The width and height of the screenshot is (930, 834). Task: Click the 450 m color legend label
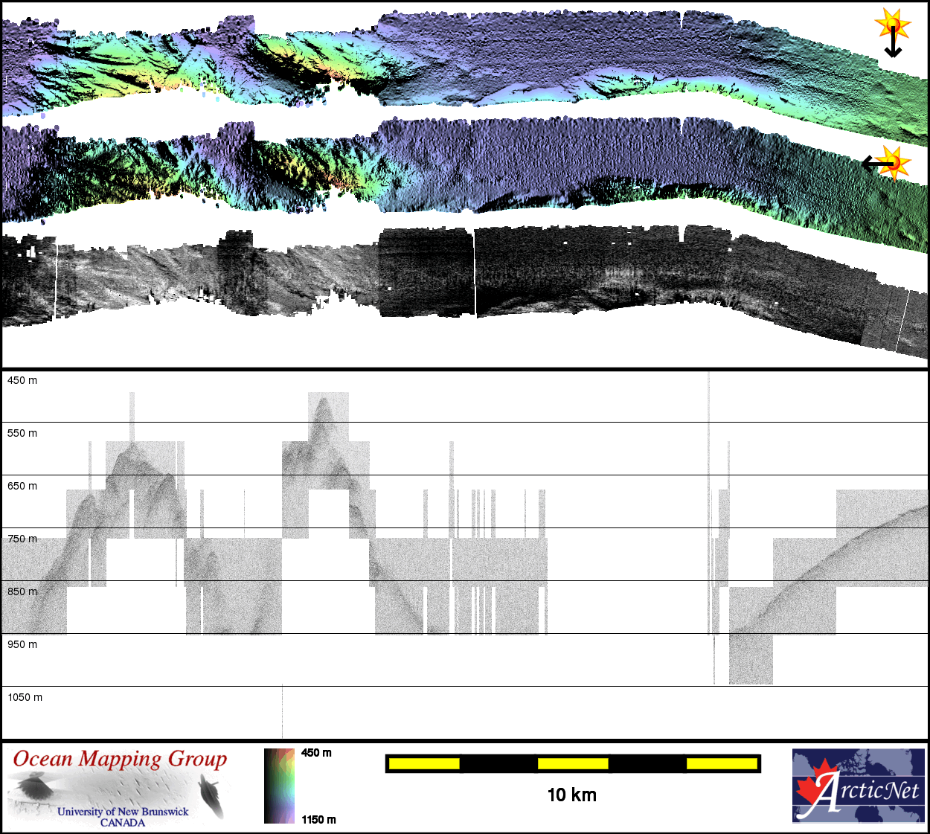[x=316, y=753]
